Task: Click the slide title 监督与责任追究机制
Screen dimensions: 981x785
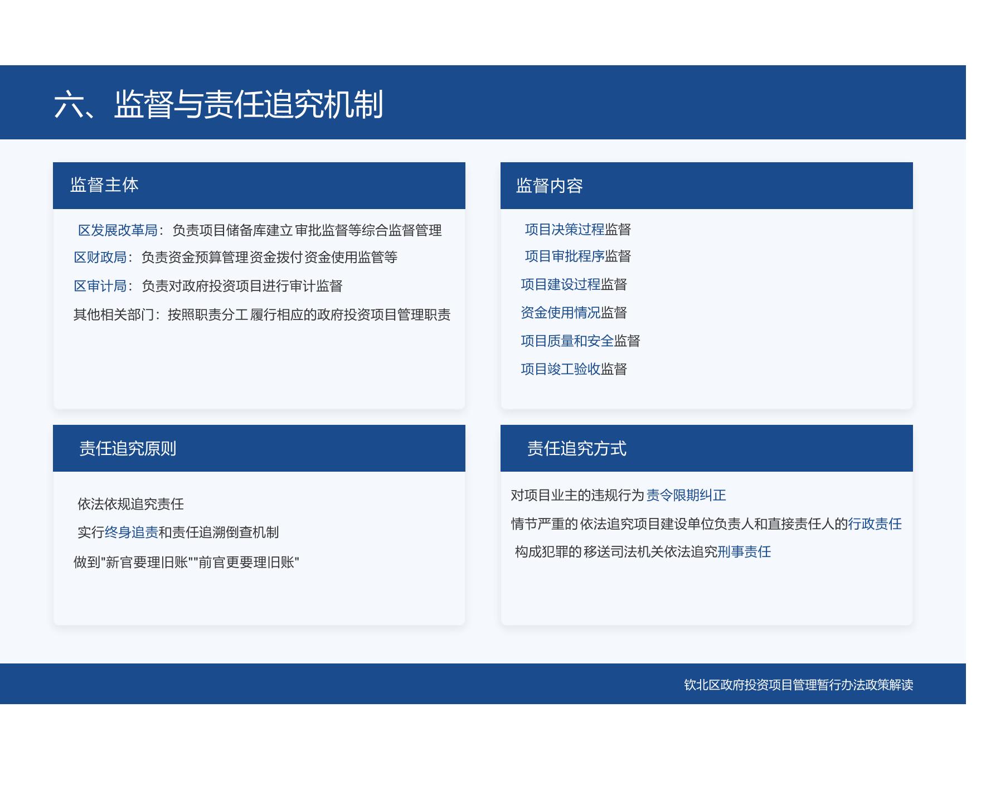Action: point(218,104)
